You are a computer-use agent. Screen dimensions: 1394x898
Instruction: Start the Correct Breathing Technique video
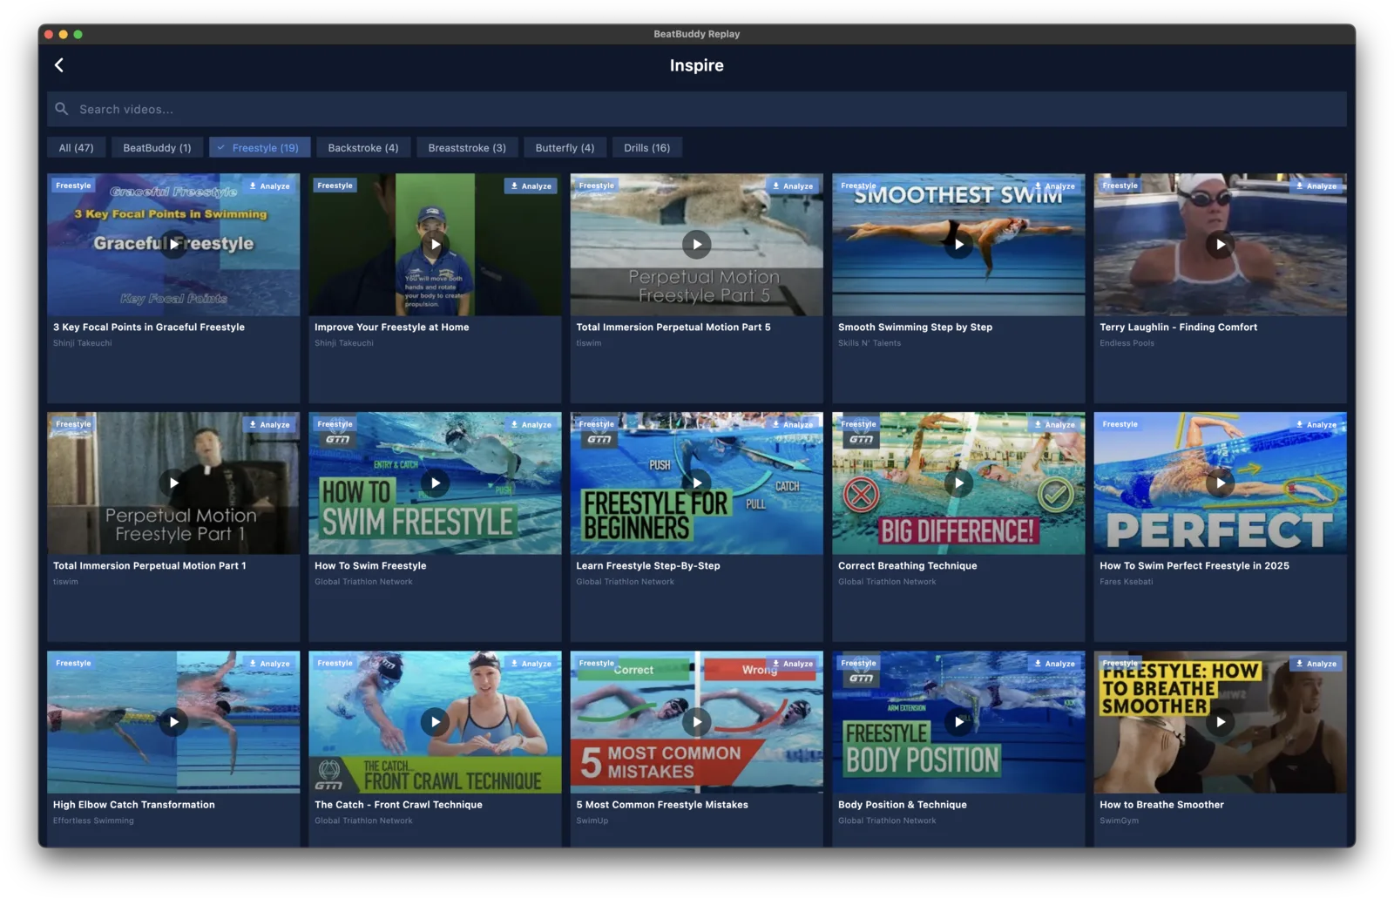(958, 483)
